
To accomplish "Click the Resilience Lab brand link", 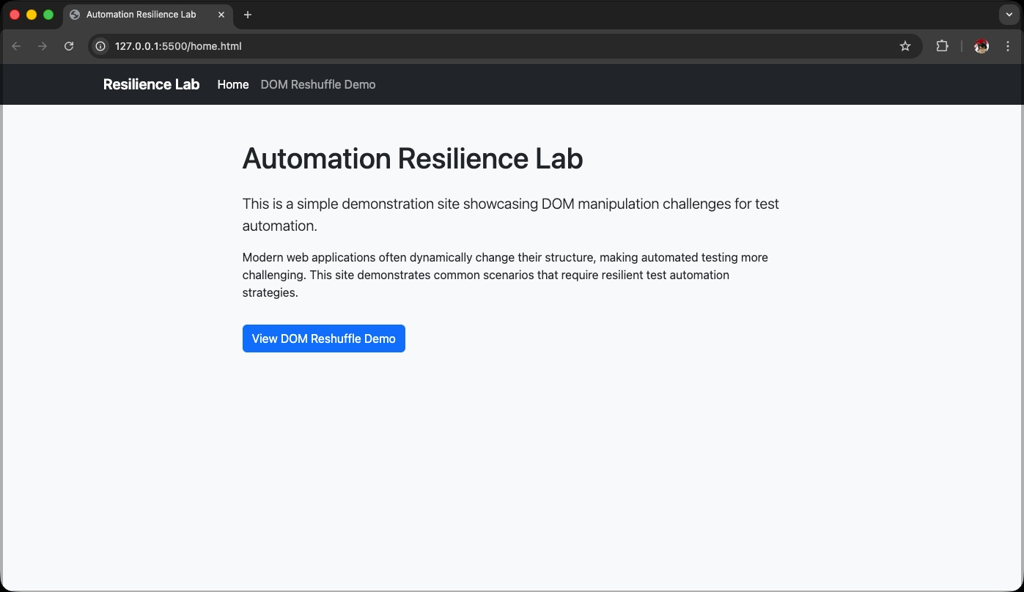I will click(151, 84).
